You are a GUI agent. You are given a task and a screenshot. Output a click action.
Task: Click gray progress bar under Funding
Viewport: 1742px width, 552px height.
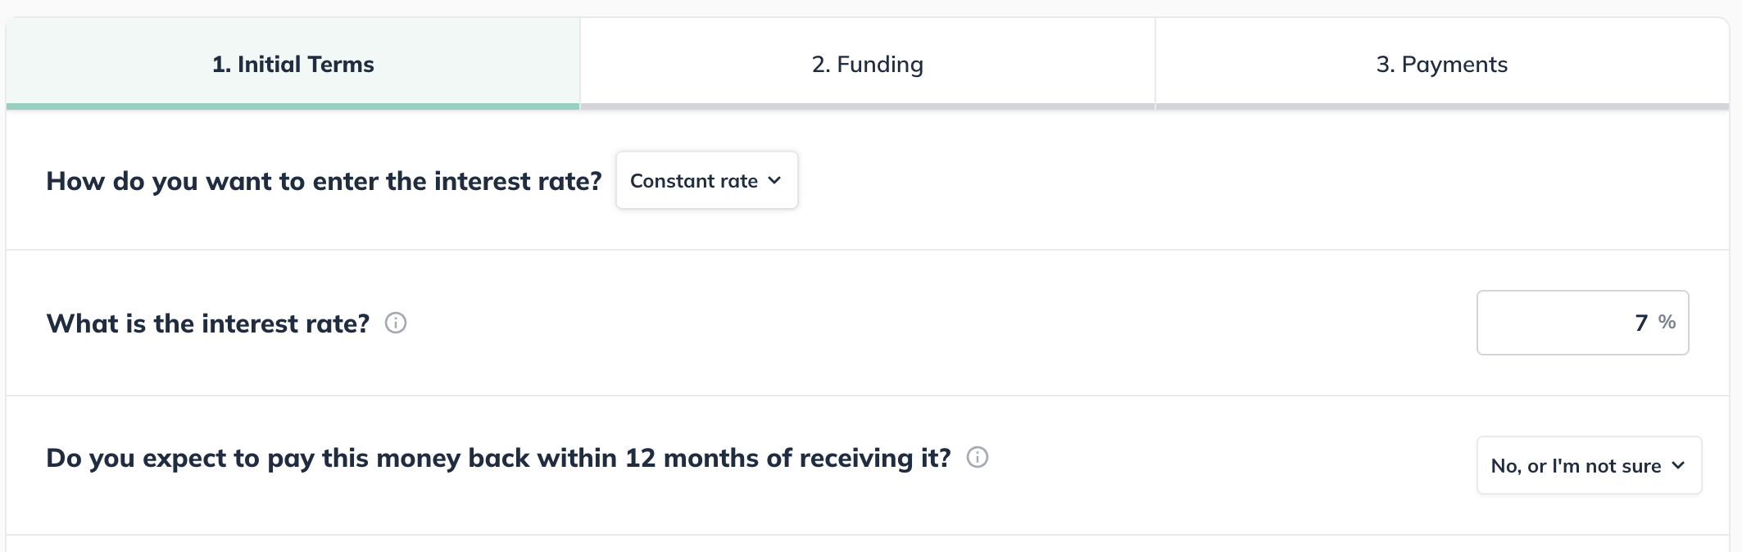click(867, 106)
